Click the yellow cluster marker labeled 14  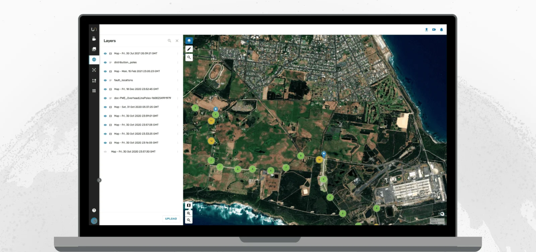pyautogui.click(x=319, y=160)
